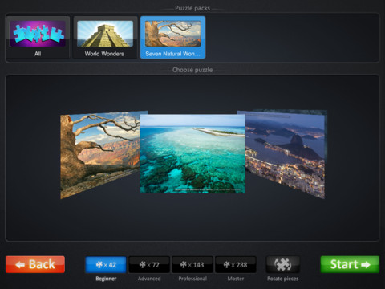Pick the turquoise coral reef puzzle

tap(192, 153)
